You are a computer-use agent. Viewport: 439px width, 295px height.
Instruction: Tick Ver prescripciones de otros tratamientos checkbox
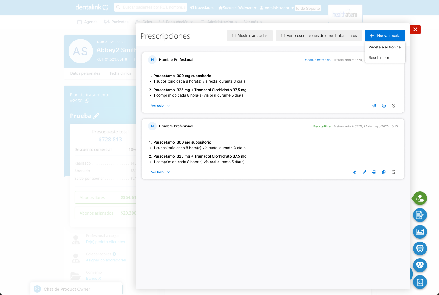283,36
